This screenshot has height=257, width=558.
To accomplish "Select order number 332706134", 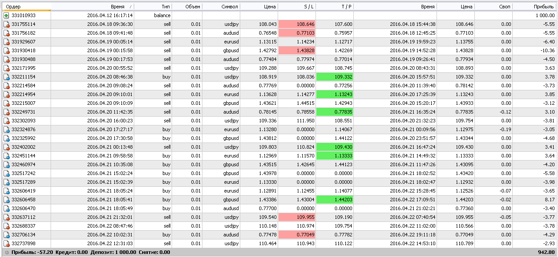I will pyautogui.click(x=24, y=235).
